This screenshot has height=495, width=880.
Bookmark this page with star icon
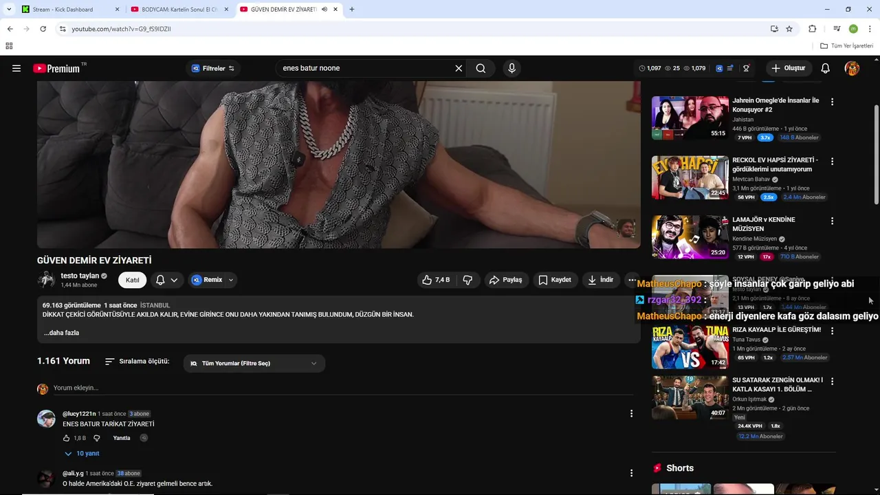(x=789, y=29)
